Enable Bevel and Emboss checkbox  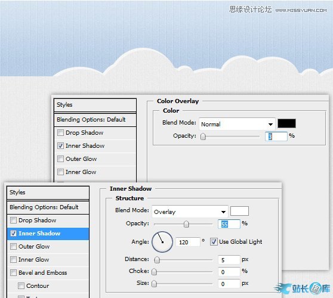click(13, 272)
